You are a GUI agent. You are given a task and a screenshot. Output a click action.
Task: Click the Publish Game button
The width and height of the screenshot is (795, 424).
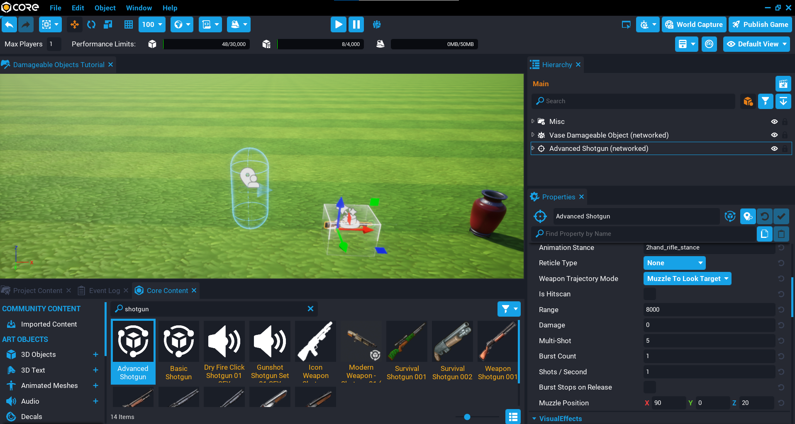(x=760, y=24)
